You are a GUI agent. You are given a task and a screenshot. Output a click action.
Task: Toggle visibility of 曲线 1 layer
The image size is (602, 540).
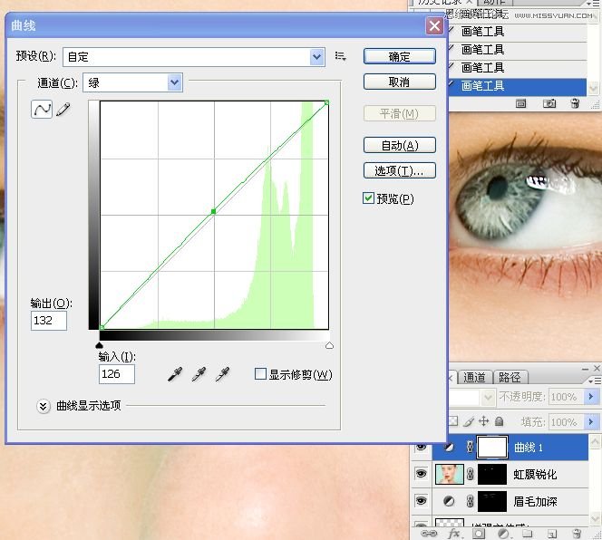point(421,447)
